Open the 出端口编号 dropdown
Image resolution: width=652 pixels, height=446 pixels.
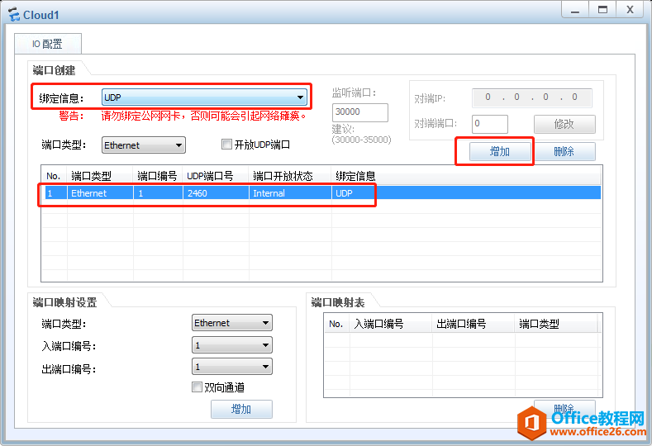(232, 367)
